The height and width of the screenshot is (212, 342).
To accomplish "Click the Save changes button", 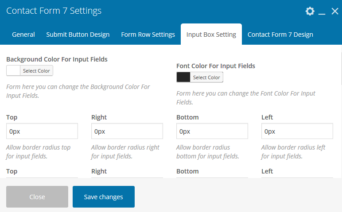I will (x=104, y=197).
